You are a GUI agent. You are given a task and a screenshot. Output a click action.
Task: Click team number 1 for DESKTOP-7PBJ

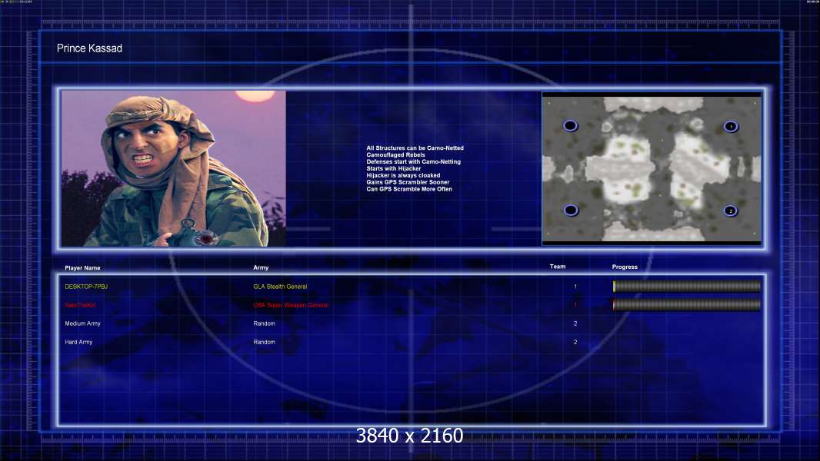pyautogui.click(x=575, y=287)
